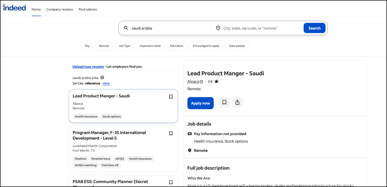The width and height of the screenshot is (387, 187).
Task: Sort results by date link
Action: click(106, 83)
